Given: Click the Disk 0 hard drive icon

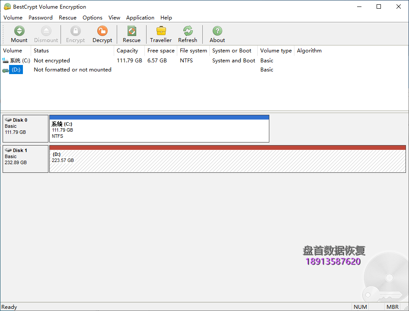Looking at the screenshot, I should click(x=8, y=120).
